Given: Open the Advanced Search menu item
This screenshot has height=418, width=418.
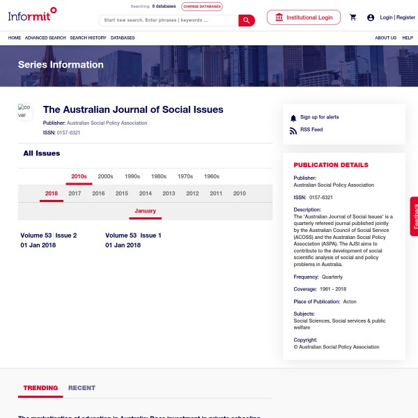Looking at the screenshot, I should (45, 38).
